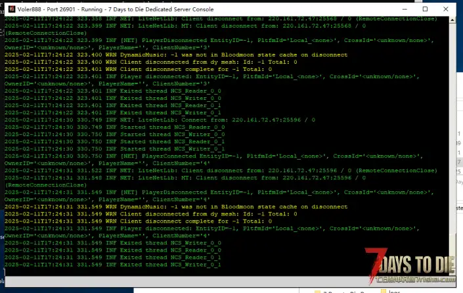Click the 323.400 'Client disconnected from dy mesh' warning

click(x=151, y=62)
